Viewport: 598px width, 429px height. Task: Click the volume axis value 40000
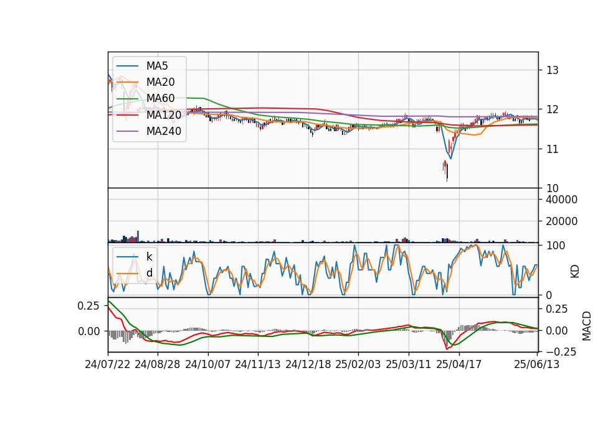561,200
